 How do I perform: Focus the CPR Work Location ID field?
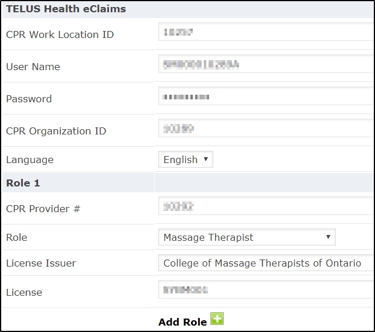[266, 32]
